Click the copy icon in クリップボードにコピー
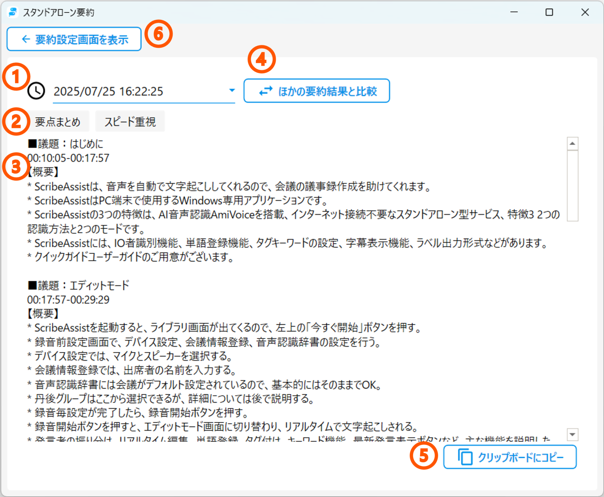Screen dimensions: 604x497 tap(465, 457)
